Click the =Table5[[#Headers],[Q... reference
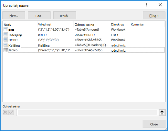This screenshot has width=168, height=131. 91,45
